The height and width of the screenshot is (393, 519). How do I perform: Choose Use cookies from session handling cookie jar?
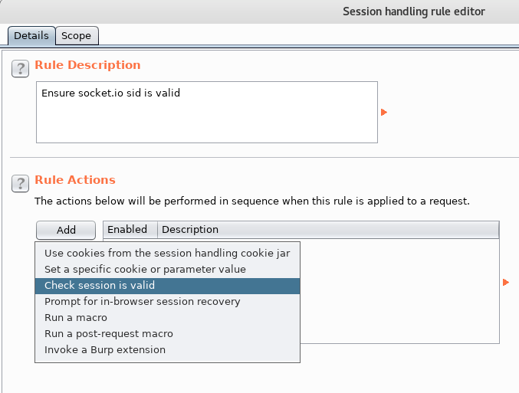click(167, 253)
